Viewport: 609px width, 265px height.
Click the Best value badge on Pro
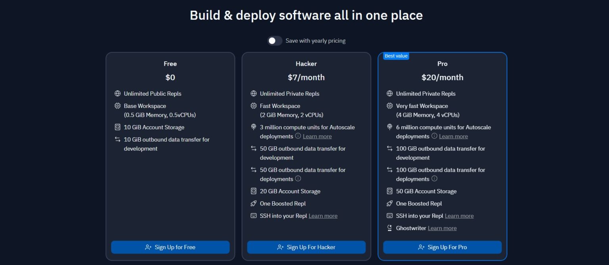coord(396,56)
